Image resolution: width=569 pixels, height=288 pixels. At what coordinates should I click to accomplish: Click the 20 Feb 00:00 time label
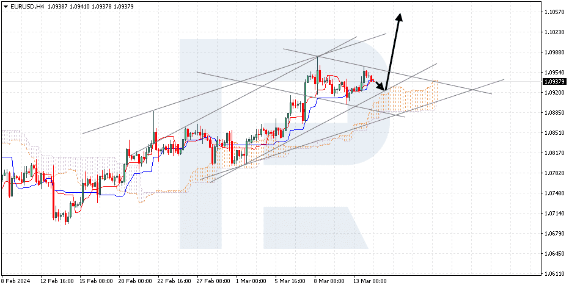(x=135, y=281)
